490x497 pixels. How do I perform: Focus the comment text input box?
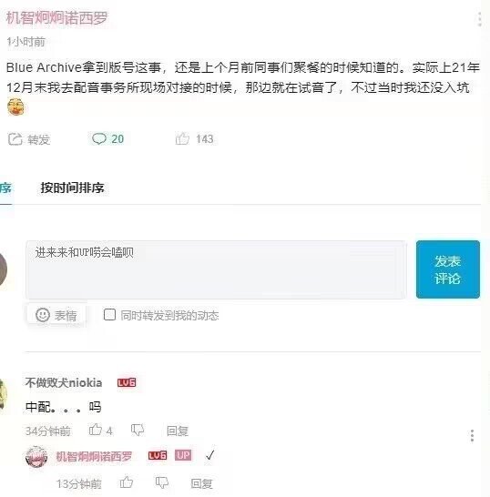(x=216, y=269)
